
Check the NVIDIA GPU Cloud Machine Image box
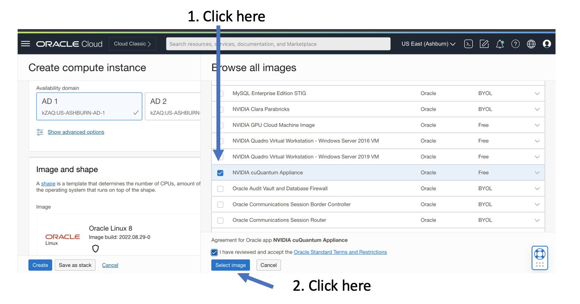220,125
